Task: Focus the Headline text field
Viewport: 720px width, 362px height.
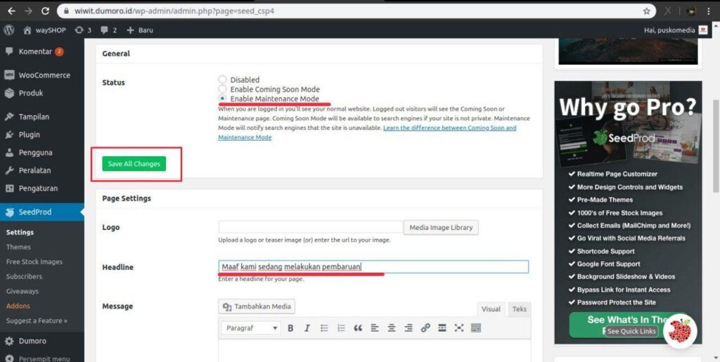Action: [x=373, y=266]
